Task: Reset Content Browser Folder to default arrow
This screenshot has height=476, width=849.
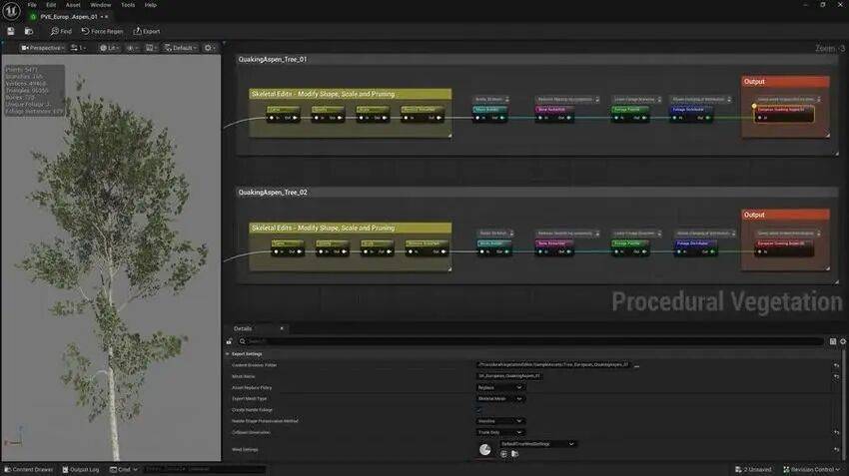Action: 836,365
